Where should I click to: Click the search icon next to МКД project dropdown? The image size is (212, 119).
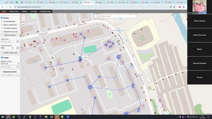tap(18, 48)
